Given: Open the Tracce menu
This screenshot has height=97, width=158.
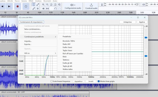Looking at the screenshot, I should click(x=17, y=1).
